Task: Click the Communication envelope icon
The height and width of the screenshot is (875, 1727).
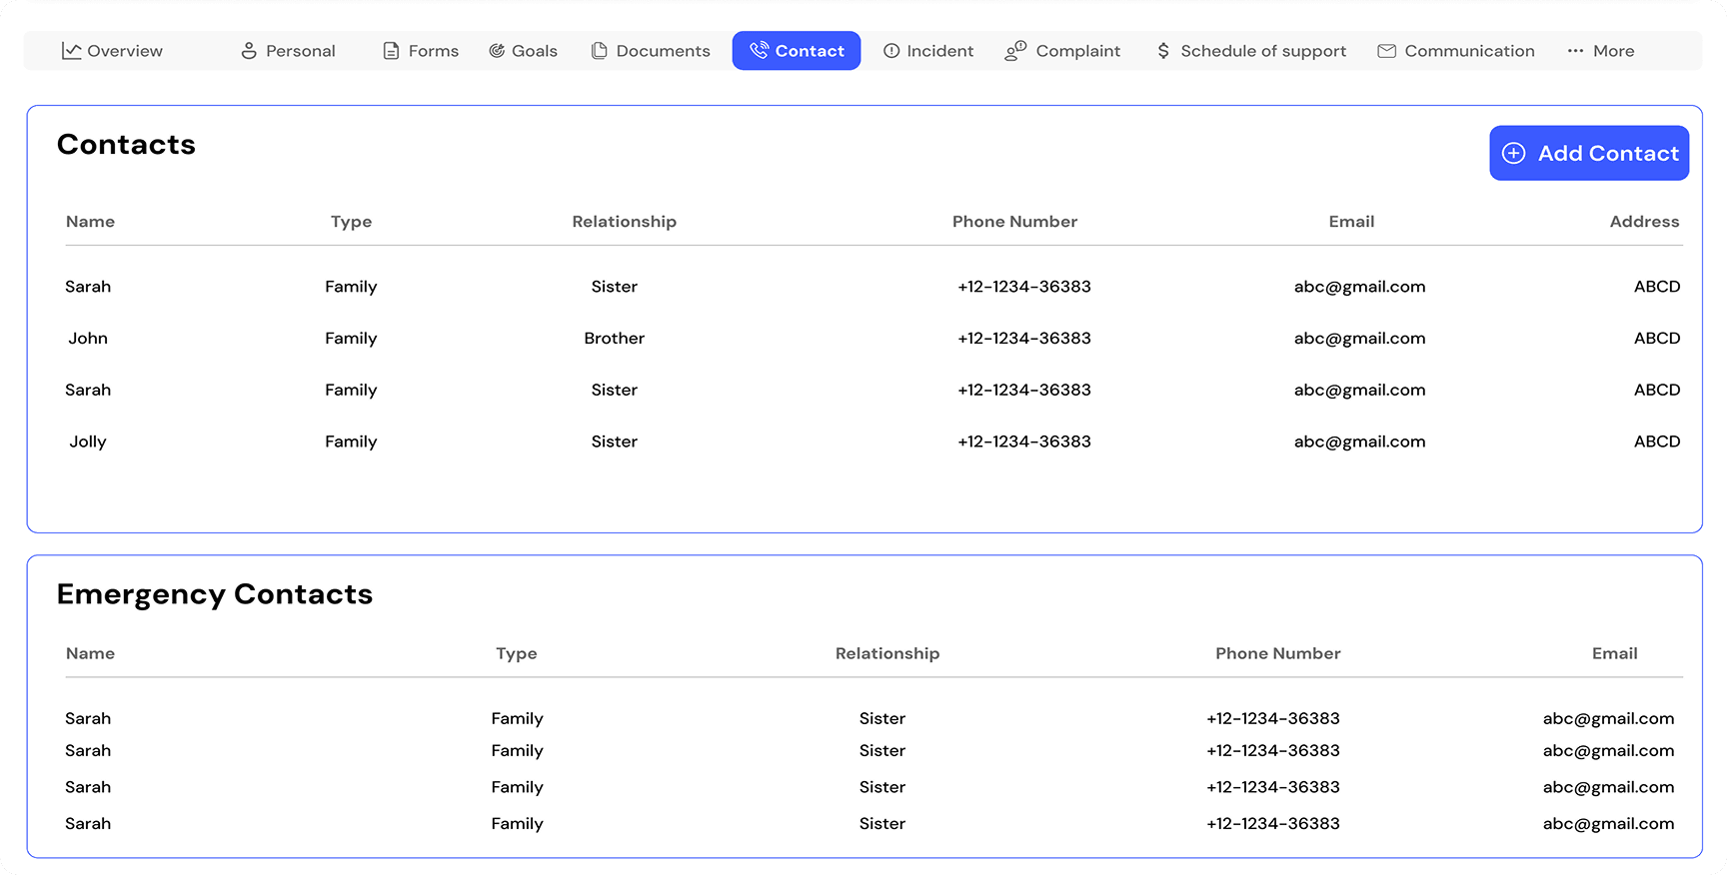Action: coord(1387,51)
